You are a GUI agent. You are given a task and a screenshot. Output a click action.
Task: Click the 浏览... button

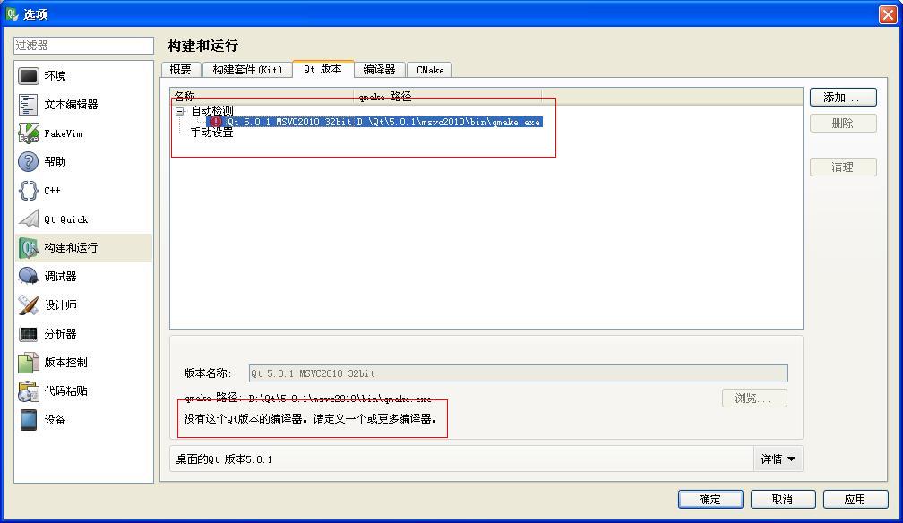pos(754,398)
